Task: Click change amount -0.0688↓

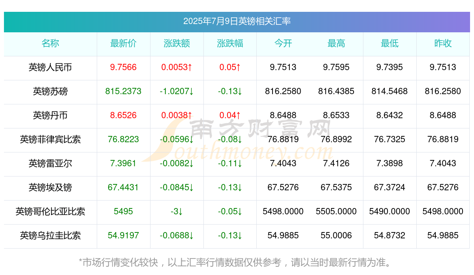Action: click(177, 236)
